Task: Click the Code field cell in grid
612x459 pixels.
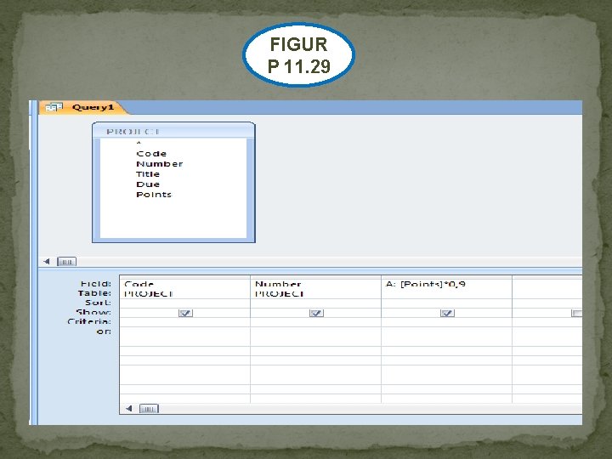Action: (184, 284)
